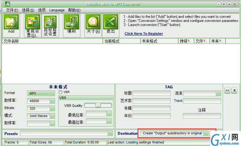241x146 pixels.
Task: Adjust the VBR Quality slider
Action: [98, 105]
